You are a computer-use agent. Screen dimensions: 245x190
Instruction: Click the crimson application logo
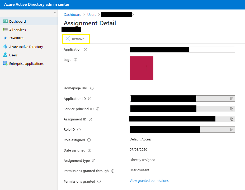(141, 68)
